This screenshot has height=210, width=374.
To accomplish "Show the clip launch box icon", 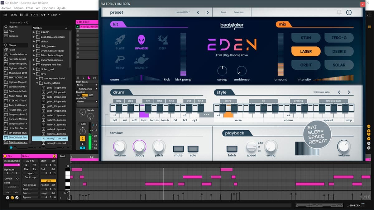I will point(7,198).
